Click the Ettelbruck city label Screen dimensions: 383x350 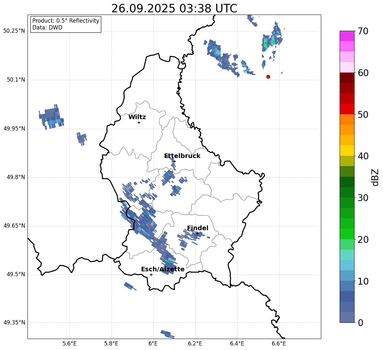point(182,156)
